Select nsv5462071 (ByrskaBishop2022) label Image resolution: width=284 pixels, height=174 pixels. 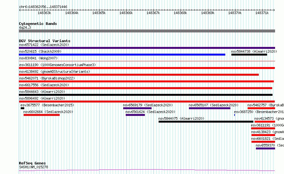(x=47, y=78)
